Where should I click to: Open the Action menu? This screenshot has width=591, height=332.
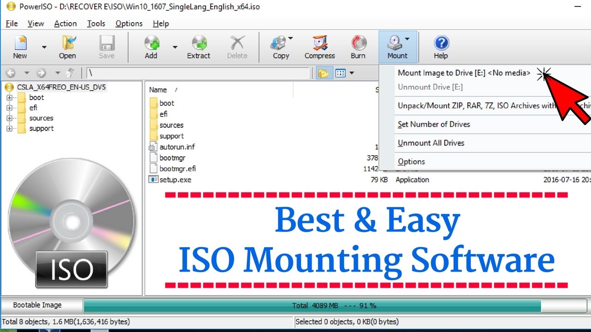[x=66, y=24]
